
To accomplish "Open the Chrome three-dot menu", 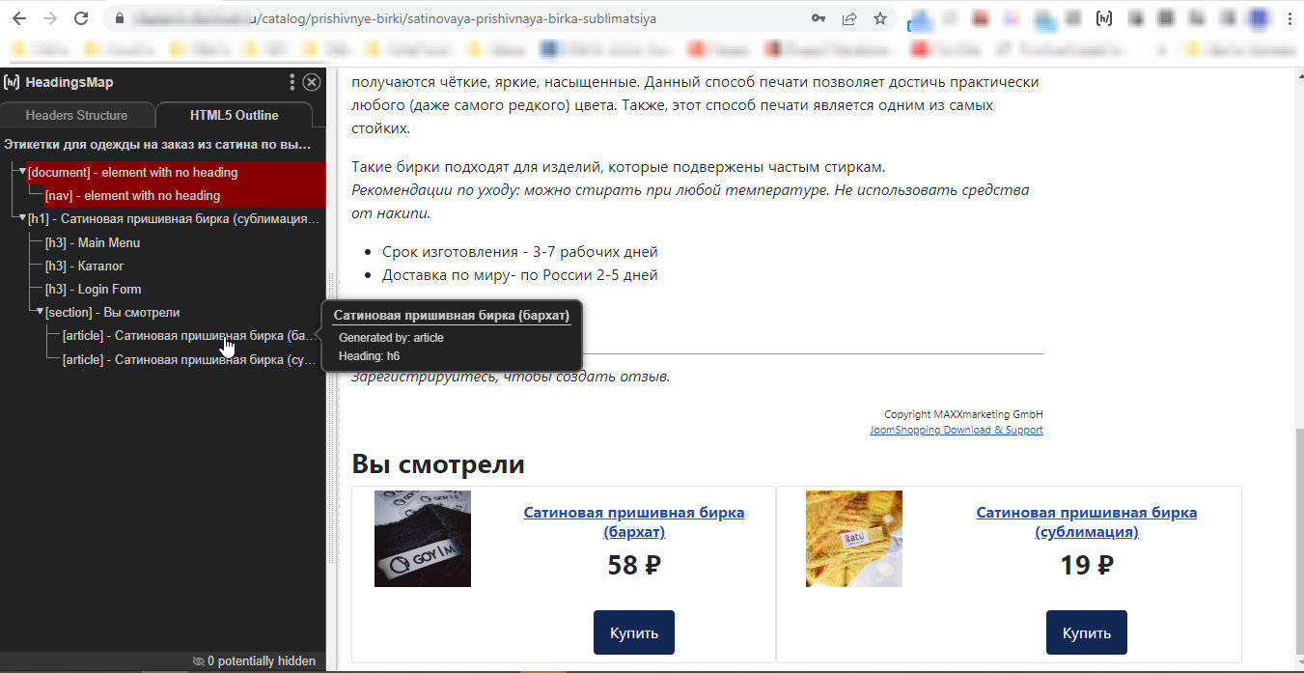I will click(1290, 17).
